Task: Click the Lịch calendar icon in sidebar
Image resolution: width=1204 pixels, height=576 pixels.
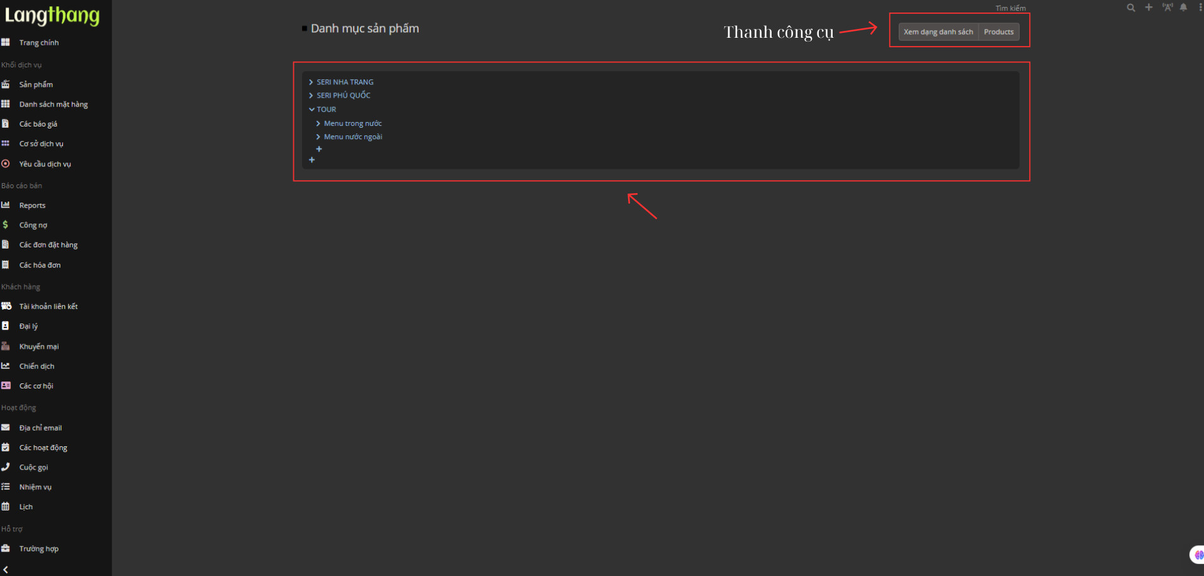Action: 6,507
